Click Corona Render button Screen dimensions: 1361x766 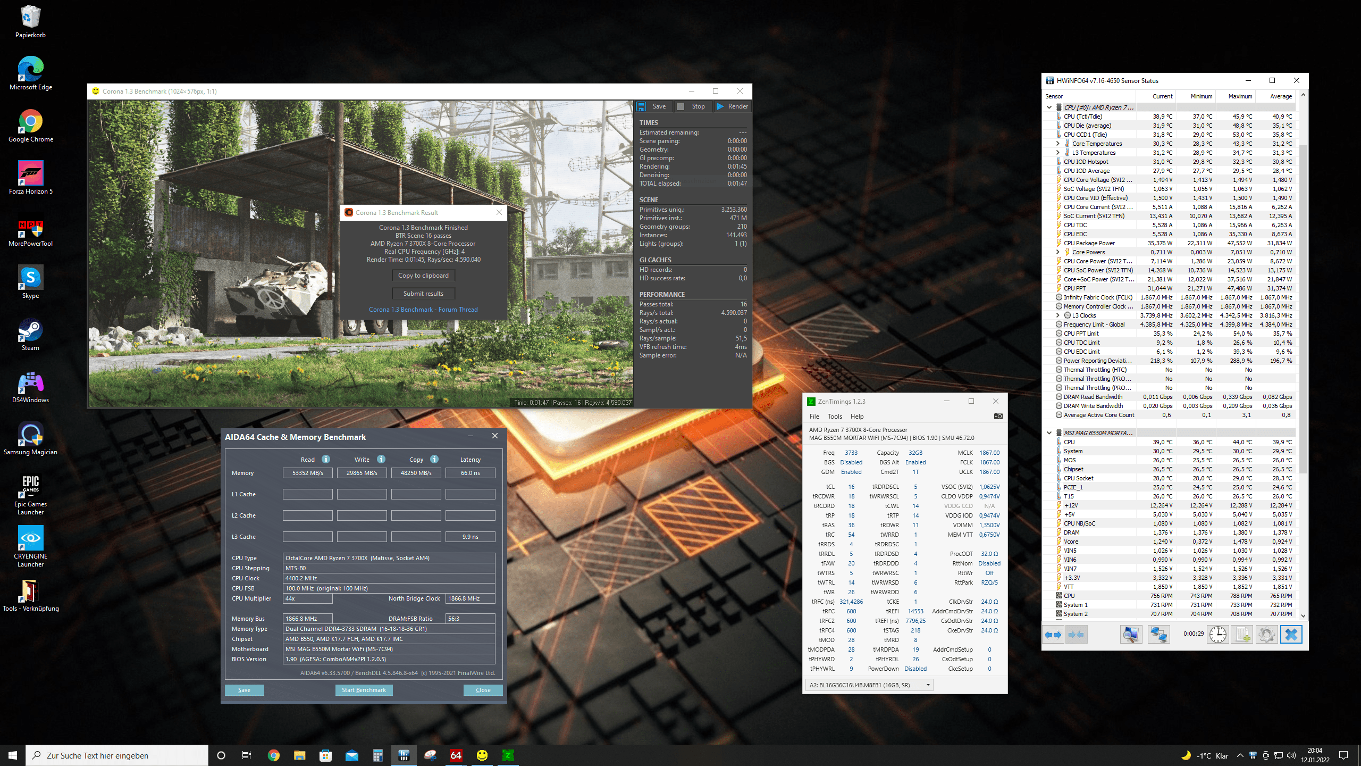tap(732, 106)
